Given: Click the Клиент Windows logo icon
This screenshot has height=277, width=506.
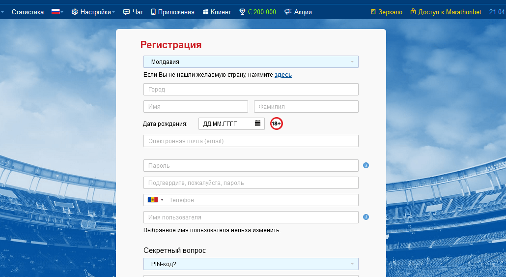Looking at the screenshot, I should [x=205, y=12].
